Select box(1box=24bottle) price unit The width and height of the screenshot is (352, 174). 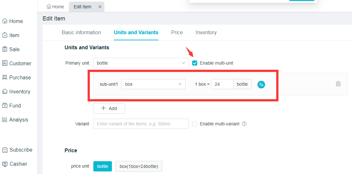tap(139, 166)
